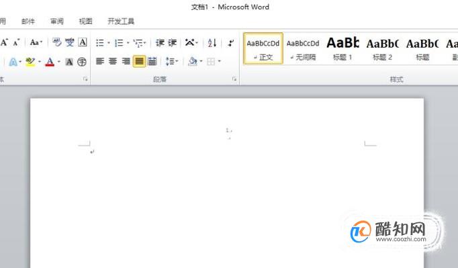Align text left

click(x=100, y=61)
